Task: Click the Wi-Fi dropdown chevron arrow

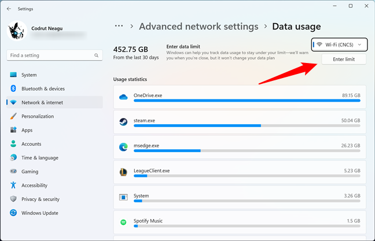Action: (359, 45)
